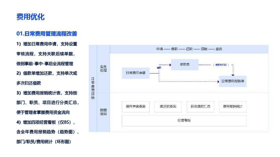This screenshot has width=280, height=157.
Task: Click the text line 2）借款单增加还款
Action: click(x=46, y=73)
